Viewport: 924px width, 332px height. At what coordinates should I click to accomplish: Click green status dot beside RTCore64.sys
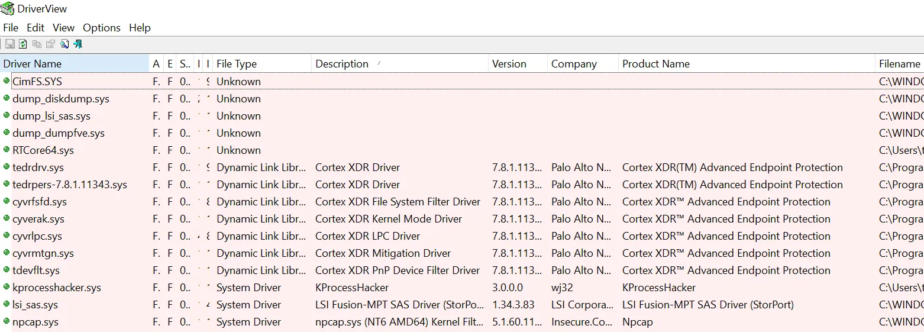click(7, 150)
